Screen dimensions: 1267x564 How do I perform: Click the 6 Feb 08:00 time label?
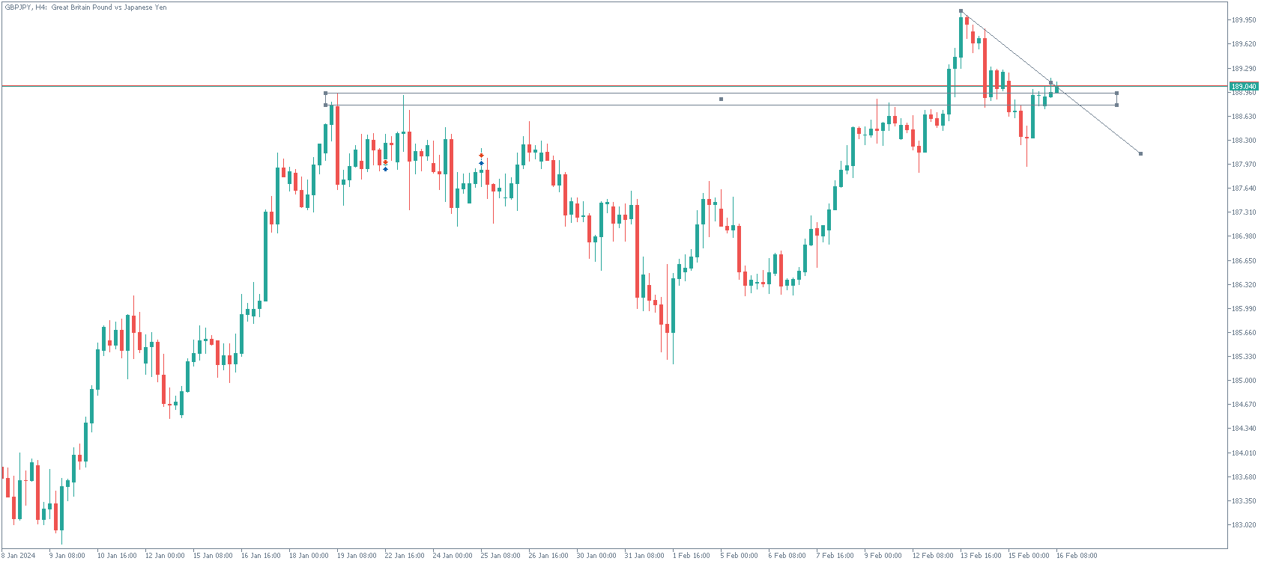point(787,556)
